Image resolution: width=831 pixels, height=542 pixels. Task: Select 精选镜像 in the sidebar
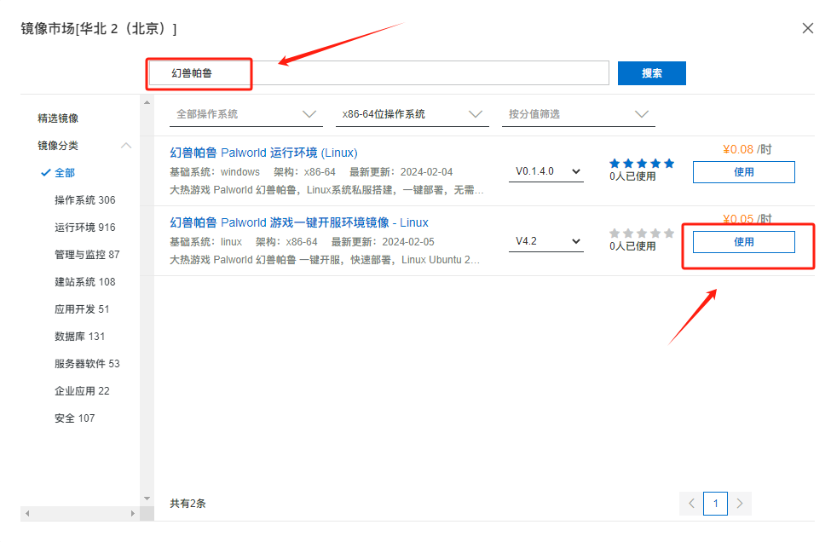[x=58, y=118]
